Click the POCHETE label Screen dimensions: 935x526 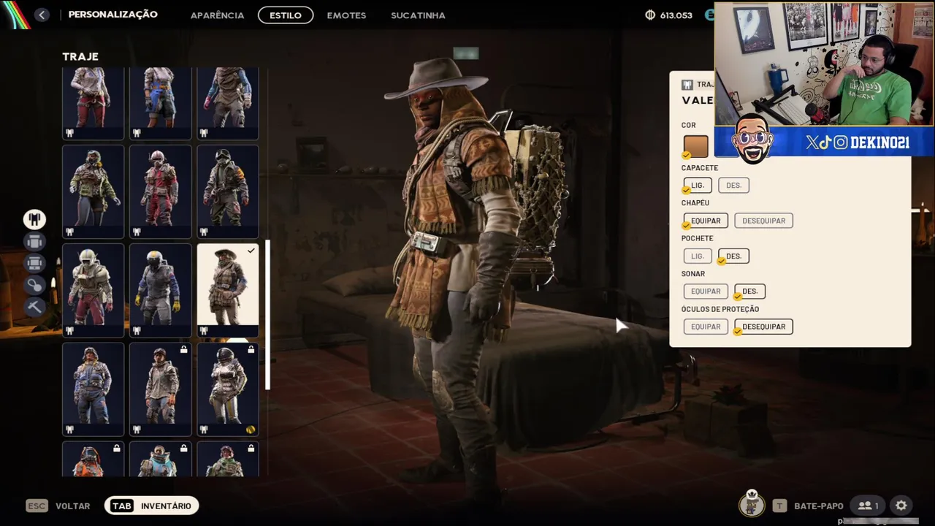697,238
